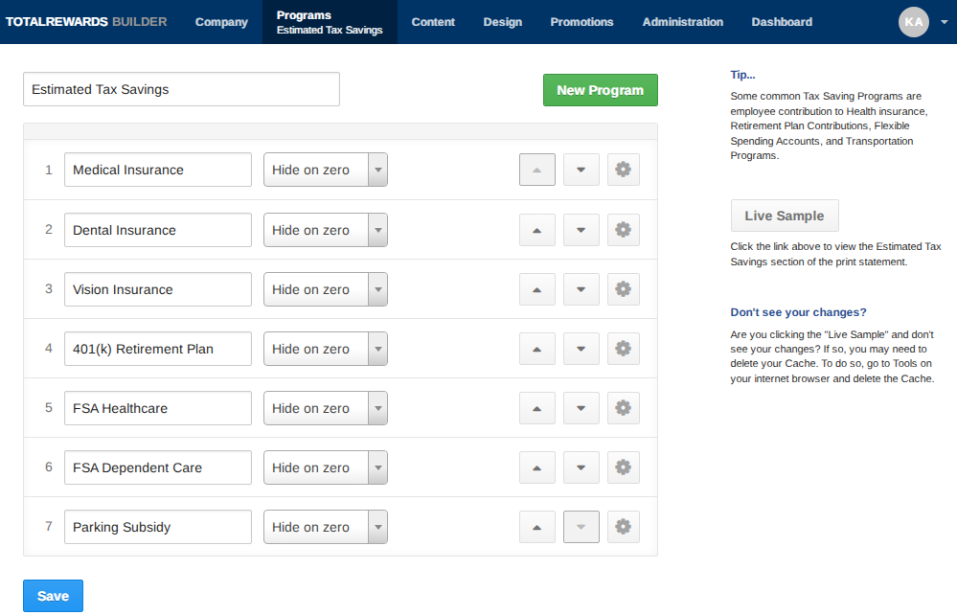Move Parking Subsidy up one row
957x615 pixels.
(536, 527)
